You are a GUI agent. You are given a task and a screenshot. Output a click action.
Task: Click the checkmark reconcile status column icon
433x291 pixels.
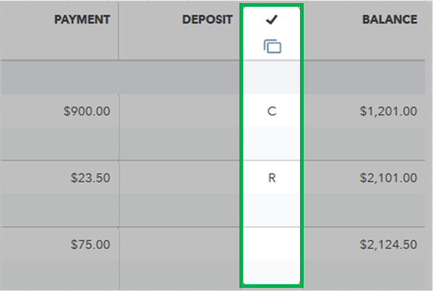tap(272, 20)
